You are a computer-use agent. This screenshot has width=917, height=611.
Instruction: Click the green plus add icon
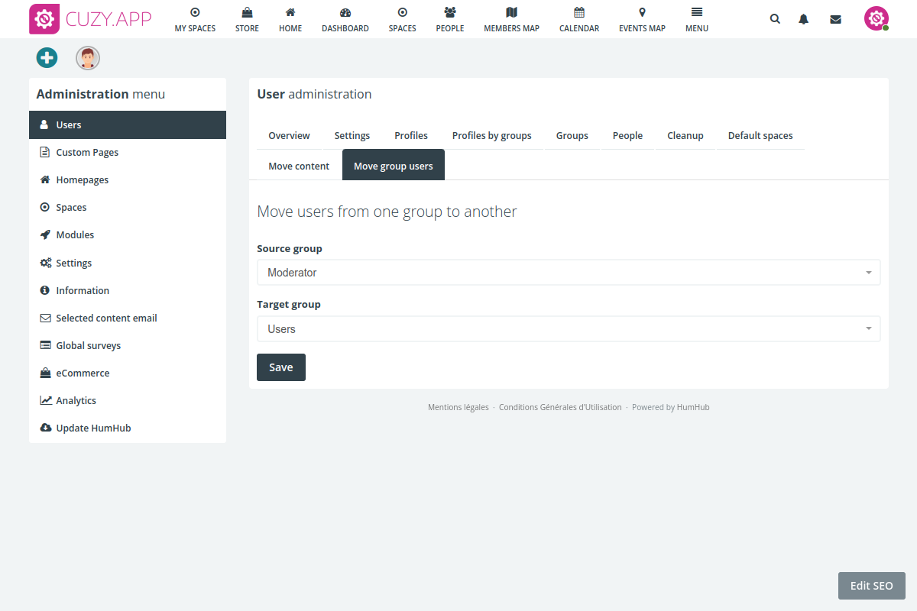click(47, 57)
